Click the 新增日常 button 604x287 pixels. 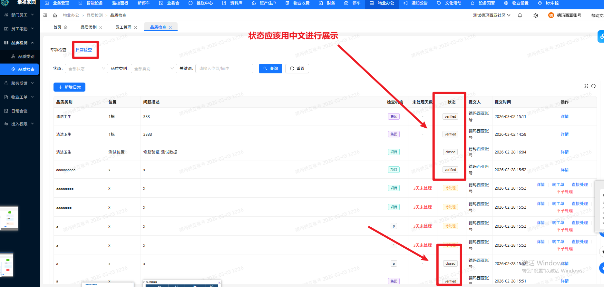[x=69, y=87]
